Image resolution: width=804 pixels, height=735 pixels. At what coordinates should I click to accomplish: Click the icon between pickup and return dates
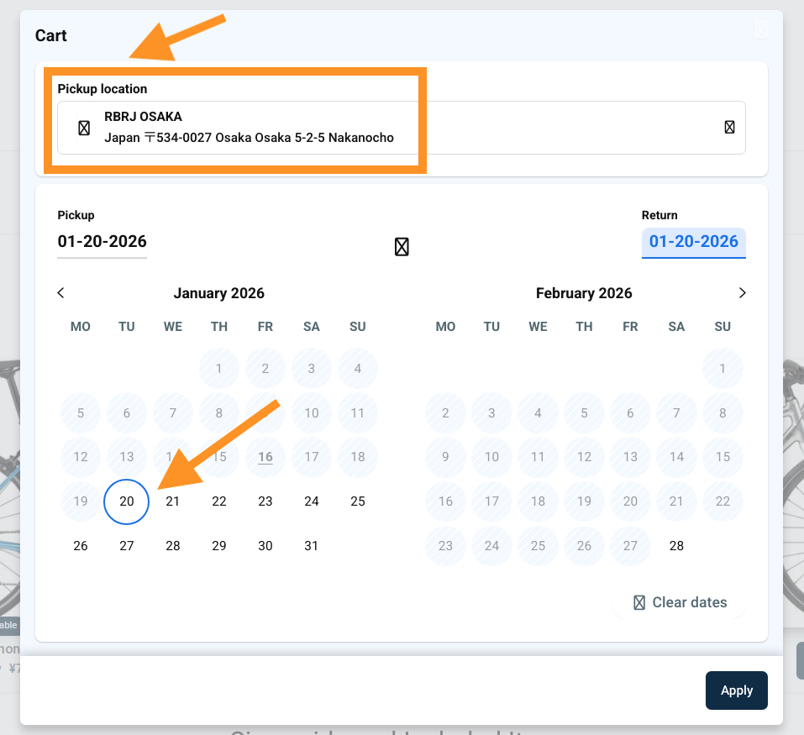[x=402, y=246]
